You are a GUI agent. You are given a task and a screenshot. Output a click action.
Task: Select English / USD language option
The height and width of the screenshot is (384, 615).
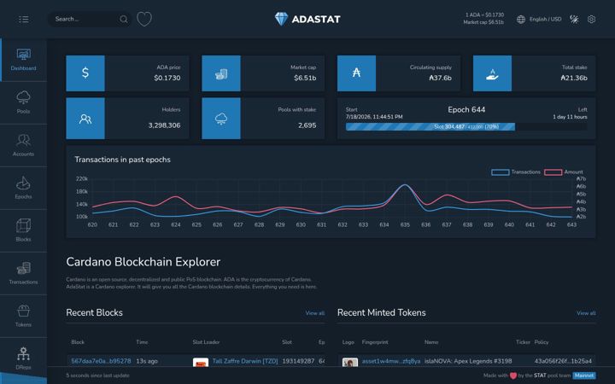[x=545, y=19]
